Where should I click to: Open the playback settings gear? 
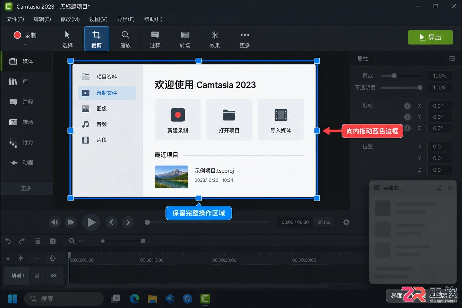pos(346,222)
